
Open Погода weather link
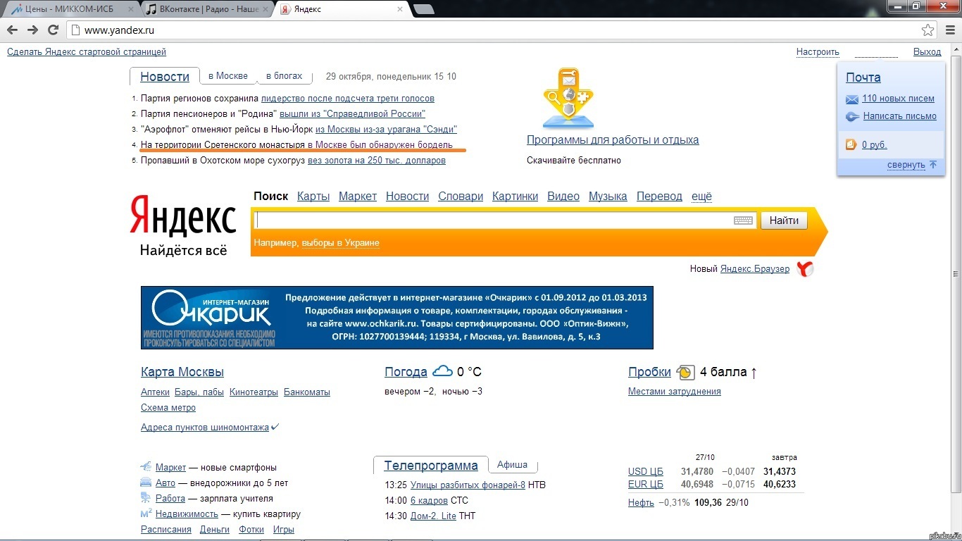(406, 372)
